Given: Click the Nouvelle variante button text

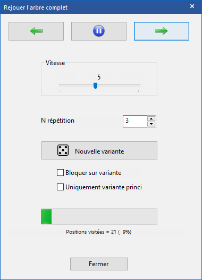Looking at the screenshot, I should 99,151.
